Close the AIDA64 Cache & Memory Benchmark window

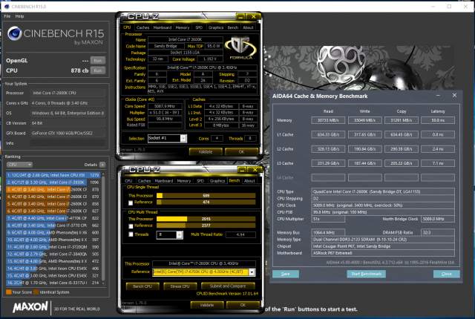[x=454, y=96]
